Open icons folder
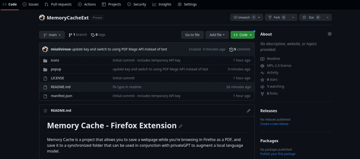The height and width of the screenshot is (159, 360). pyautogui.click(x=55, y=60)
